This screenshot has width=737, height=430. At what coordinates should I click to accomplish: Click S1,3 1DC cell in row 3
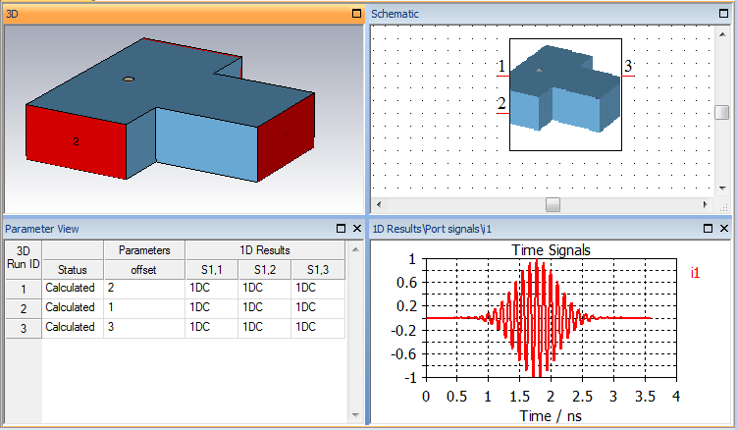(x=318, y=328)
